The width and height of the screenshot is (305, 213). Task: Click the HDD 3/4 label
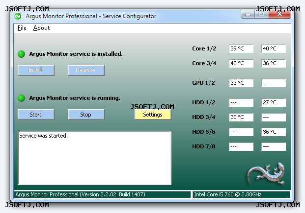[x=204, y=117]
